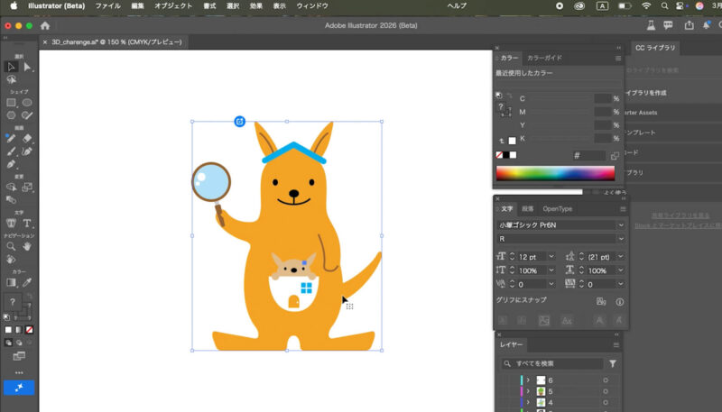The height and width of the screenshot is (412, 722).
Task: Click the すべてを検索 layer search field
Action: click(x=552, y=363)
